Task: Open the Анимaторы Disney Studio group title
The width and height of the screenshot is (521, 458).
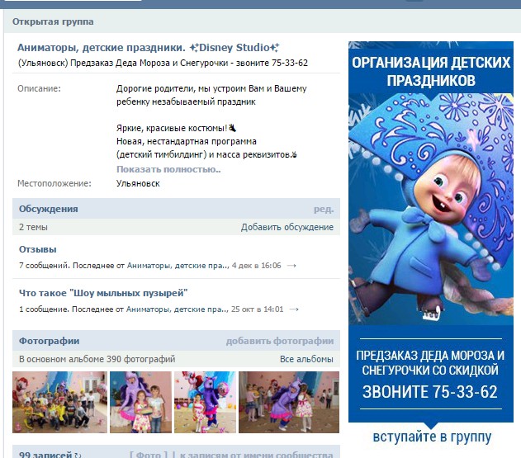Action: tap(148, 48)
